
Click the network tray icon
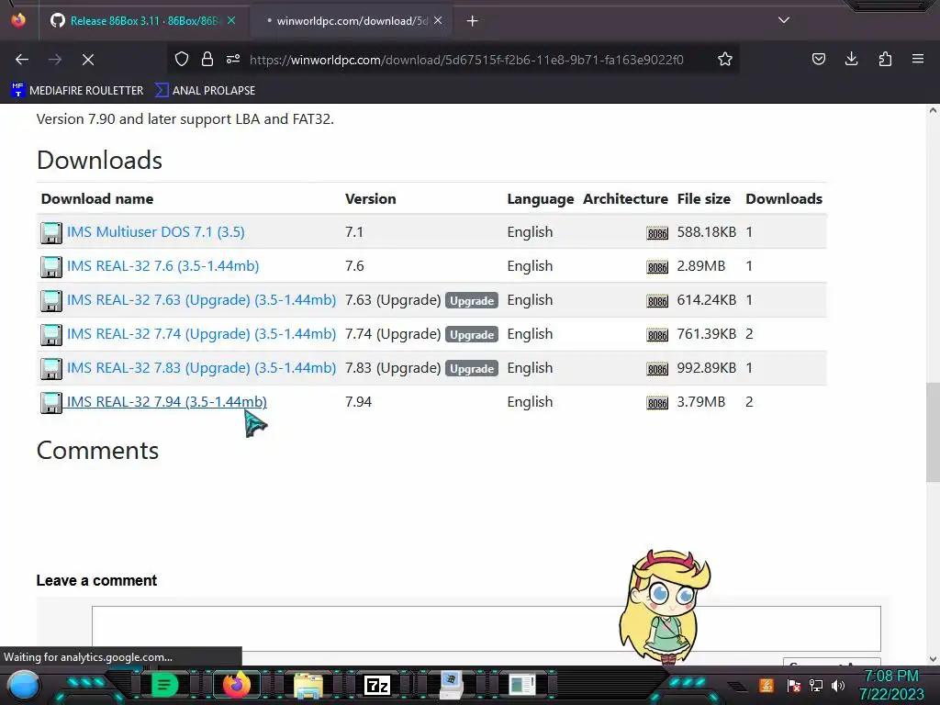pyautogui.click(x=816, y=685)
